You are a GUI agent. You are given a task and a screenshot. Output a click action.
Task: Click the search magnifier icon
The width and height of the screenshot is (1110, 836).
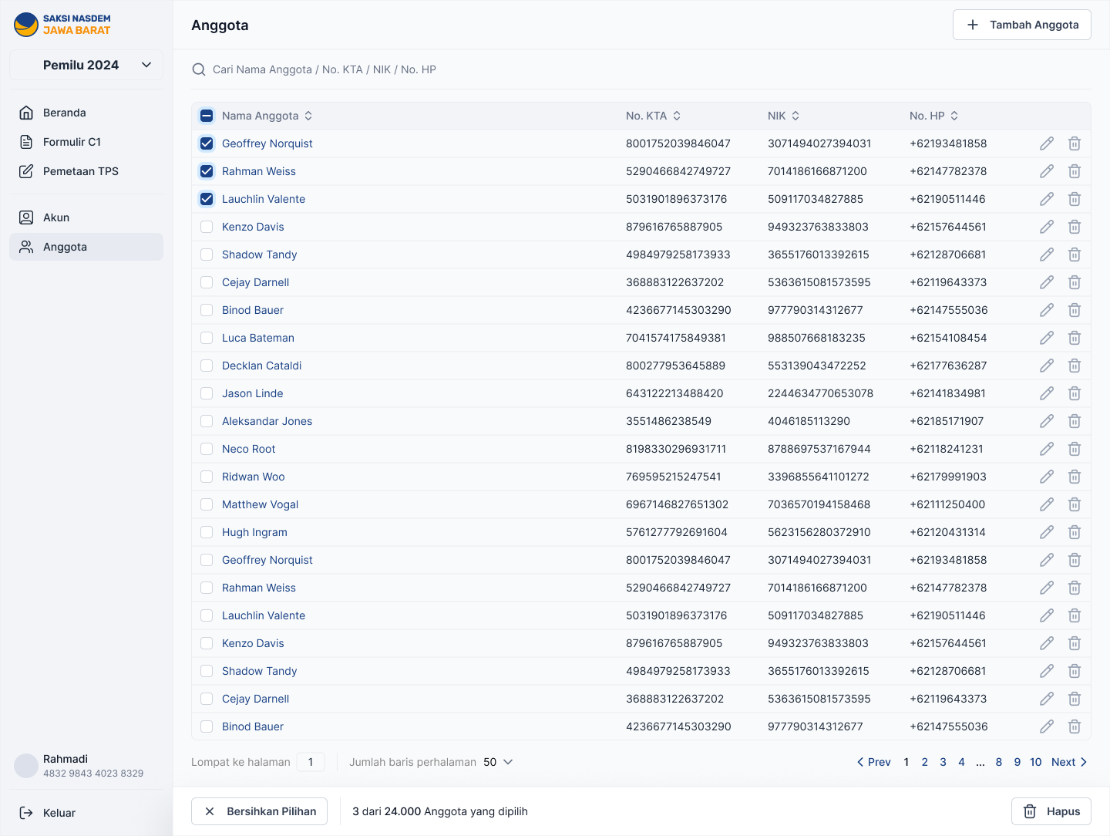pos(199,69)
